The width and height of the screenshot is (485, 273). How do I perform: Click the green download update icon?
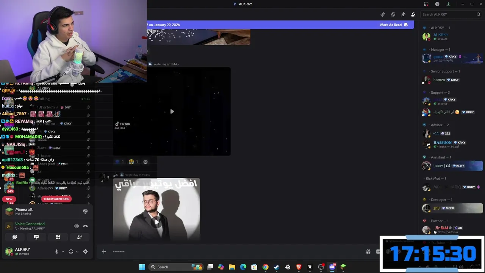448,4
